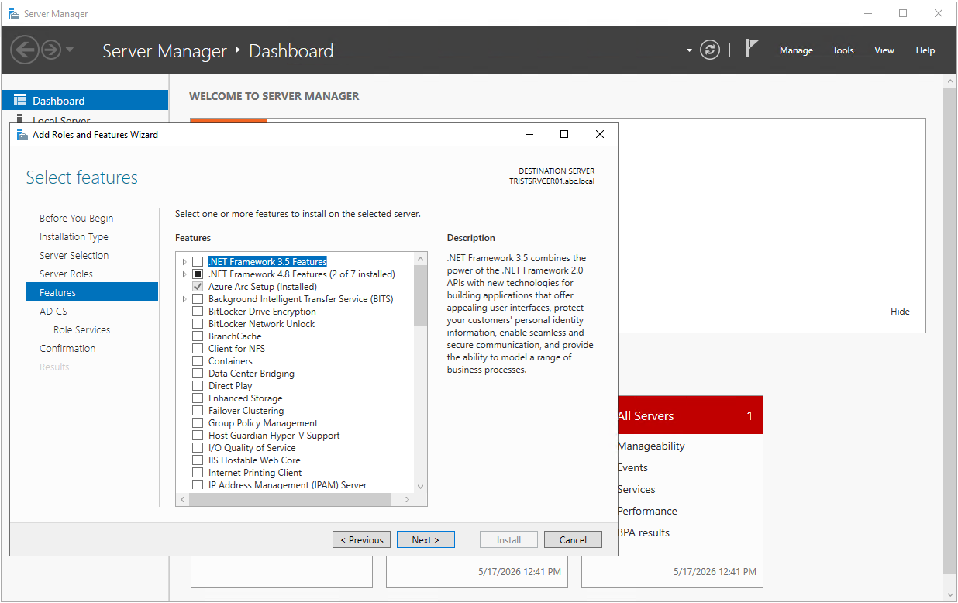Expand .NET Framework 3.5 Features tree node
This screenshot has height=603, width=958.
tap(184, 262)
